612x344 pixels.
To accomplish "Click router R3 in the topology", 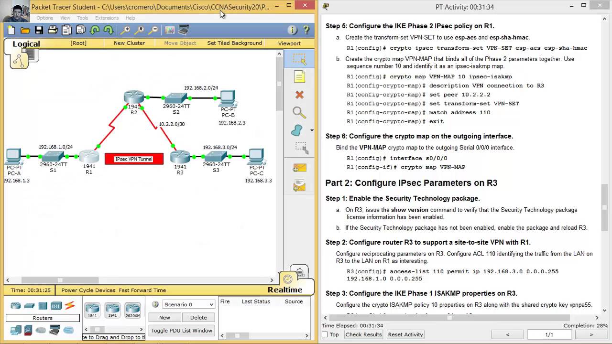I will tap(180, 156).
